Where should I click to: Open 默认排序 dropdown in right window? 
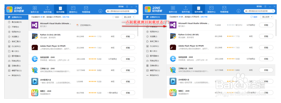[267, 17]
